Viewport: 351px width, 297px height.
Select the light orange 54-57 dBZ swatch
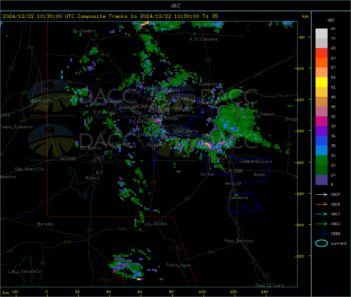[321, 73]
